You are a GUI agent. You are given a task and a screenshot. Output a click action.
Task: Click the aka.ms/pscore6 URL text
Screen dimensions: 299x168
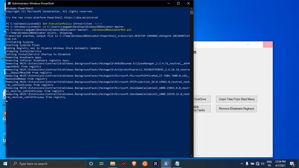[x=81, y=18]
